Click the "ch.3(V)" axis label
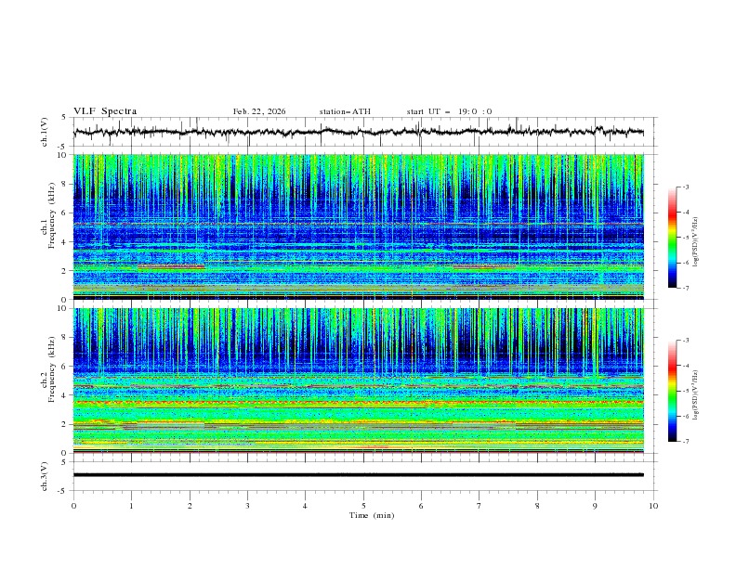736x568 pixels. pos(45,476)
